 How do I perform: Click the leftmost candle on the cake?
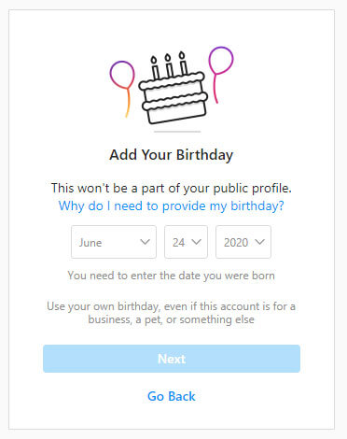(155, 68)
